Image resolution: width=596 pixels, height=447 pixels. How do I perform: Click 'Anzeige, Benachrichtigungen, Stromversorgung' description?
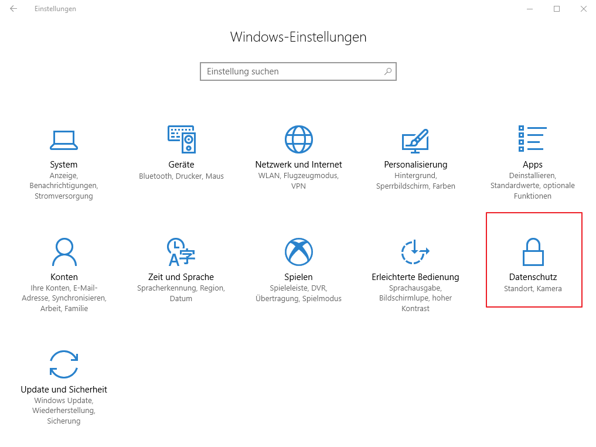pyautogui.click(x=64, y=186)
